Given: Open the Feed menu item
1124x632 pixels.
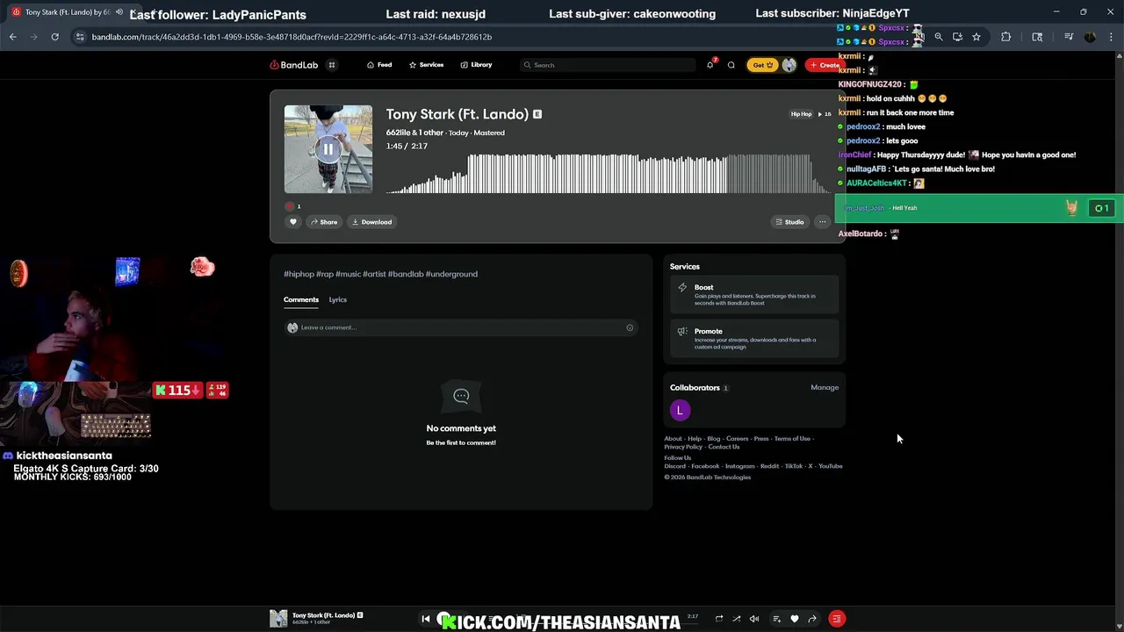Looking at the screenshot, I should 379,65.
